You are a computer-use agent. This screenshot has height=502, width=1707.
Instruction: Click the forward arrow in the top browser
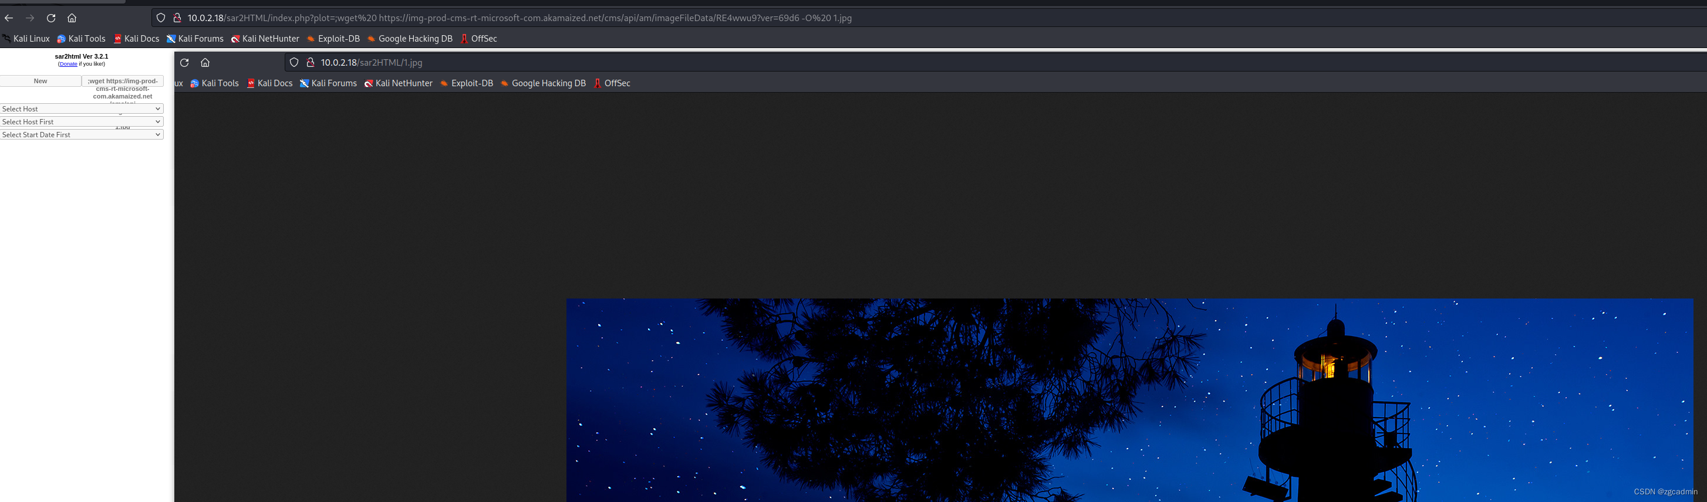click(x=30, y=18)
